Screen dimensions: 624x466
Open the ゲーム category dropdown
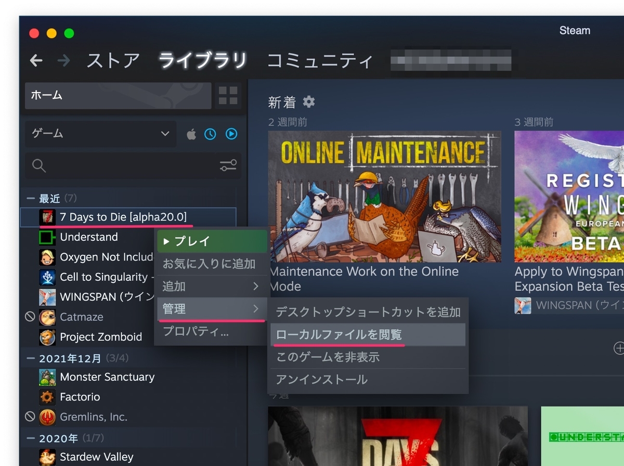coord(100,134)
